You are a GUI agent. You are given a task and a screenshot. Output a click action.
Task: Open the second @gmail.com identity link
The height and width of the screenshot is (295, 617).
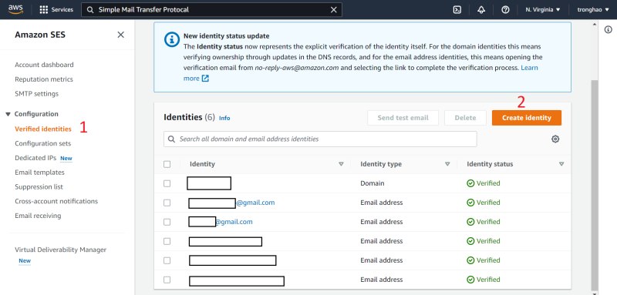234,222
